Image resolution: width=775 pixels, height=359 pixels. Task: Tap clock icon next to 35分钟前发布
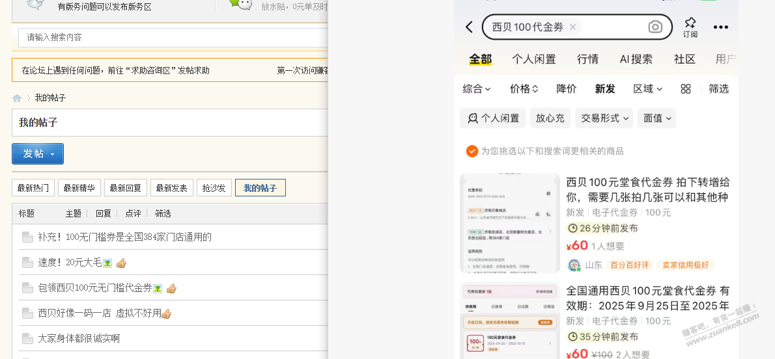pos(573,337)
